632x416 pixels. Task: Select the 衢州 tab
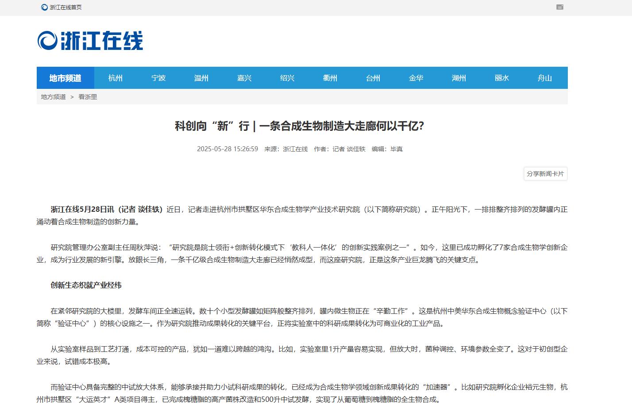tap(330, 78)
